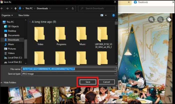Screen dimensions: 175x104
Task: Click the Up one level arrow
Action: 15,8
